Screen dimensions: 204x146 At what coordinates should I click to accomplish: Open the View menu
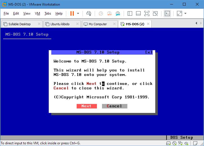click(x=27, y=13)
